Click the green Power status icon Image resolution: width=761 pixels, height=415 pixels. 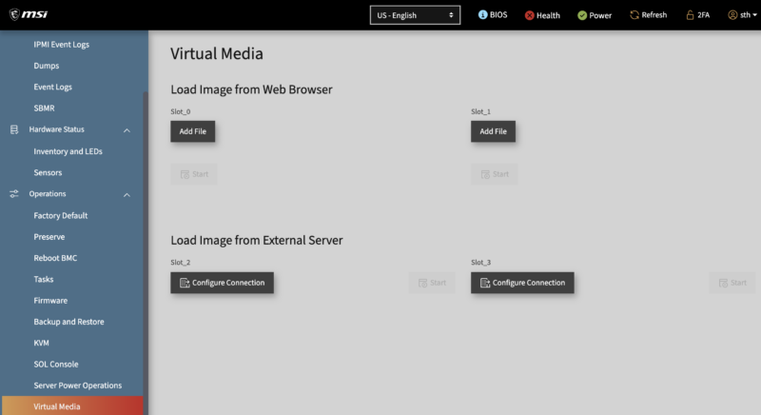[582, 15]
